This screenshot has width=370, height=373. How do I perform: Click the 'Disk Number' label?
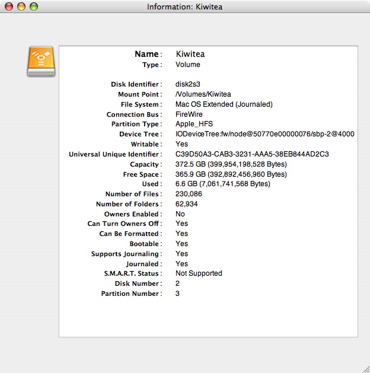137,283
